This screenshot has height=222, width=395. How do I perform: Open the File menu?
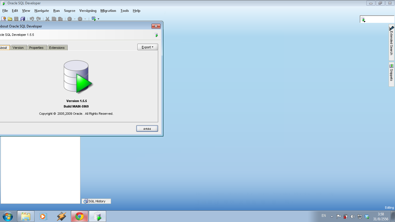click(5, 11)
